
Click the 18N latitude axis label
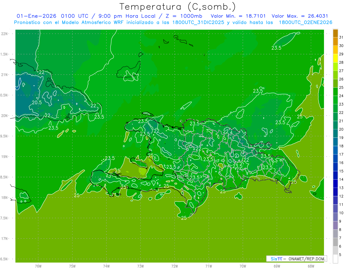click(x=4, y=197)
